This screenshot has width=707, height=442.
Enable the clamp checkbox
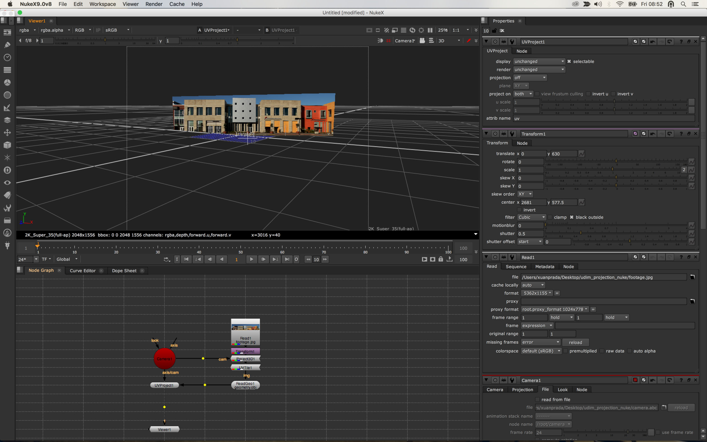pos(550,217)
